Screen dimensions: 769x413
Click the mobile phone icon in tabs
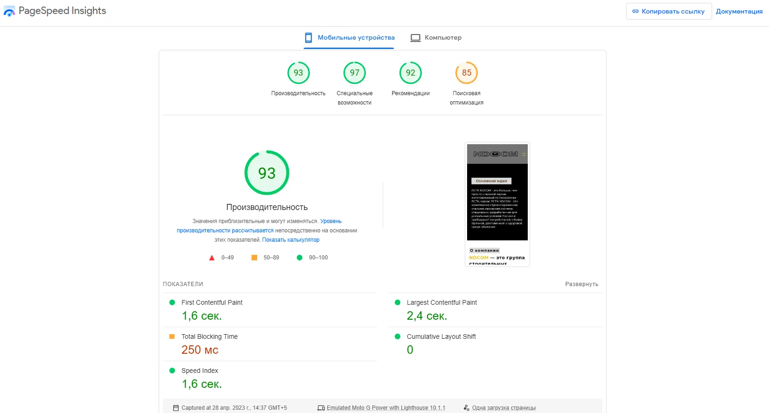(308, 38)
